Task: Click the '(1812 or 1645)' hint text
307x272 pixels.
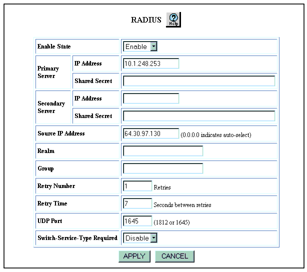Action: [x=171, y=222]
